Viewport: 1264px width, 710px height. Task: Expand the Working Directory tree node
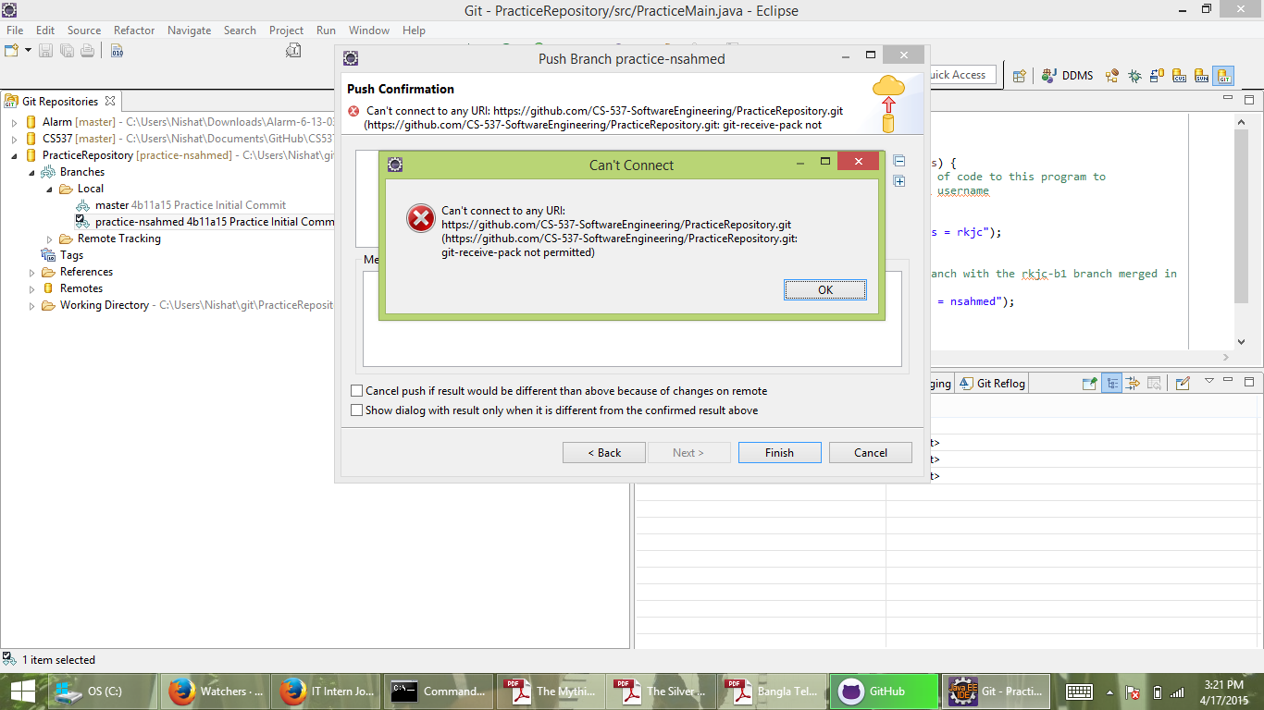point(31,305)
